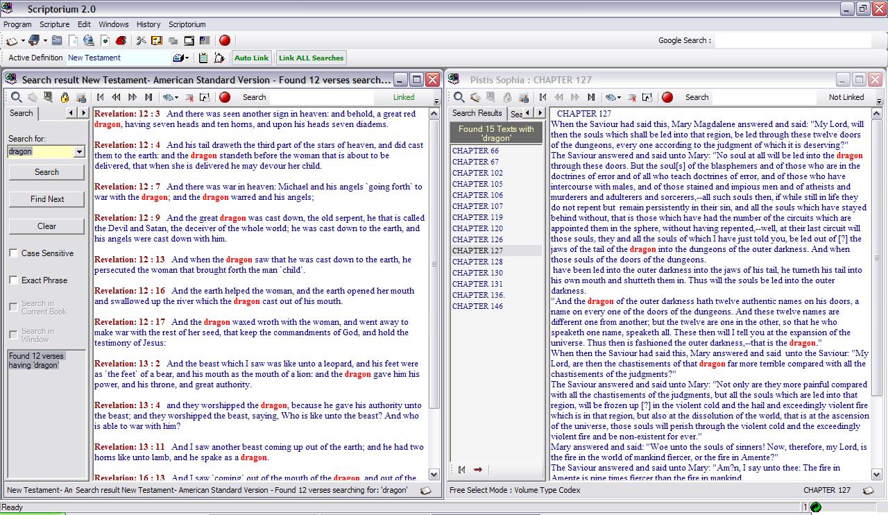The image size is (888, 515).
Task: Click the Clear button
Action: 47,226
